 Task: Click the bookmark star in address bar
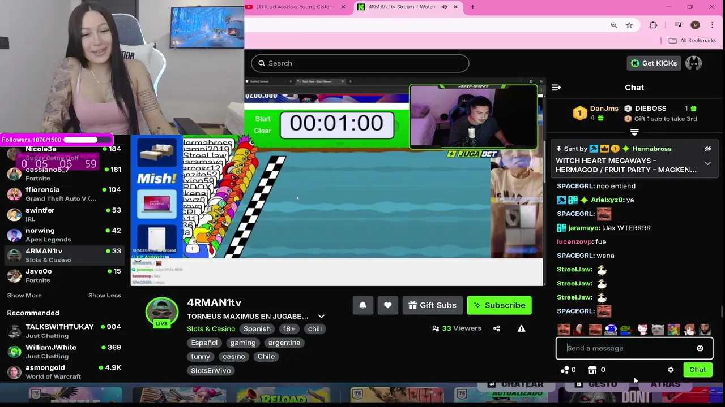[x=629, y=25]
